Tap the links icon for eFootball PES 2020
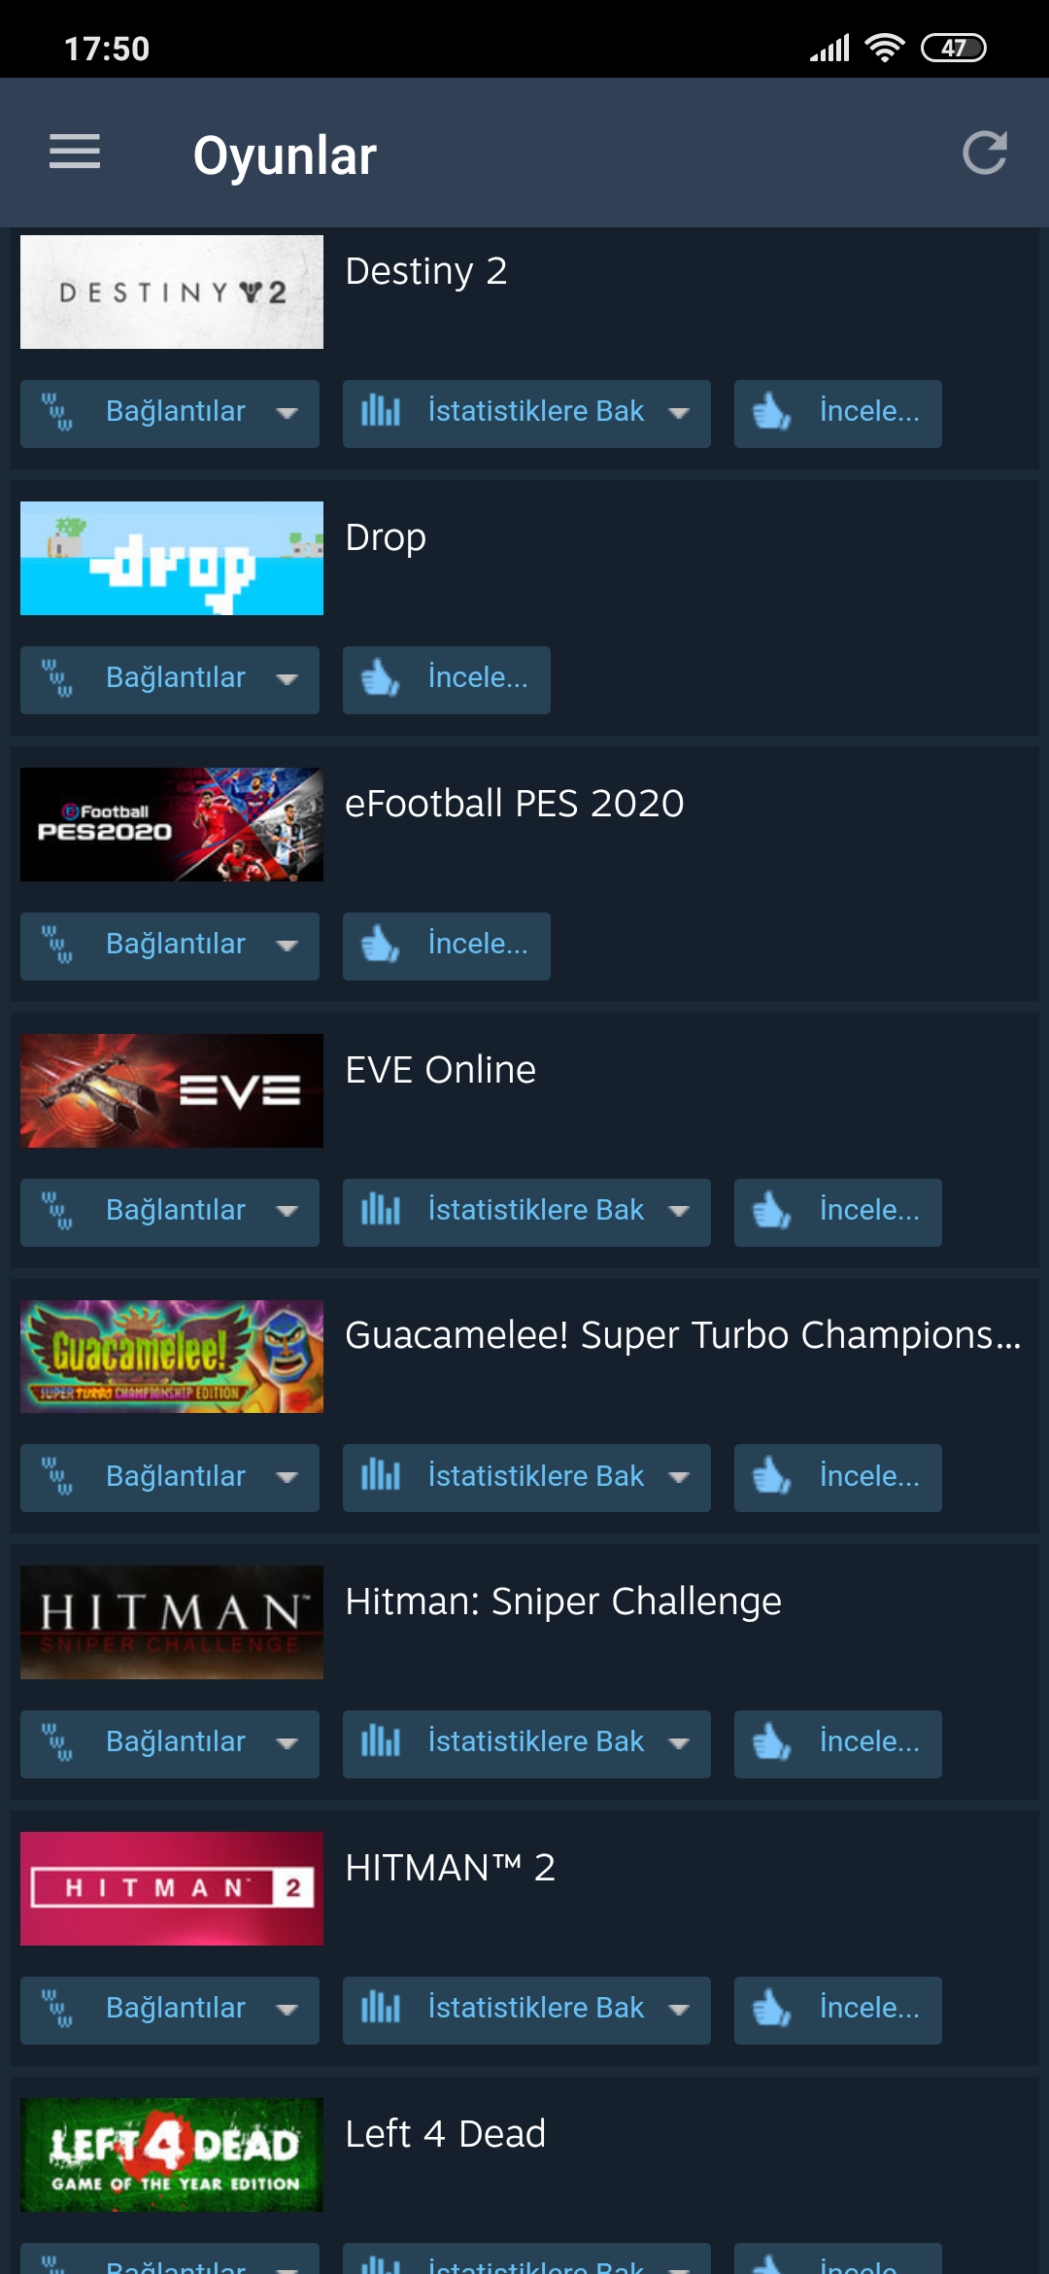Image resolution: width=1049 pixels, height=2274 pixels. tap(56, 945)
